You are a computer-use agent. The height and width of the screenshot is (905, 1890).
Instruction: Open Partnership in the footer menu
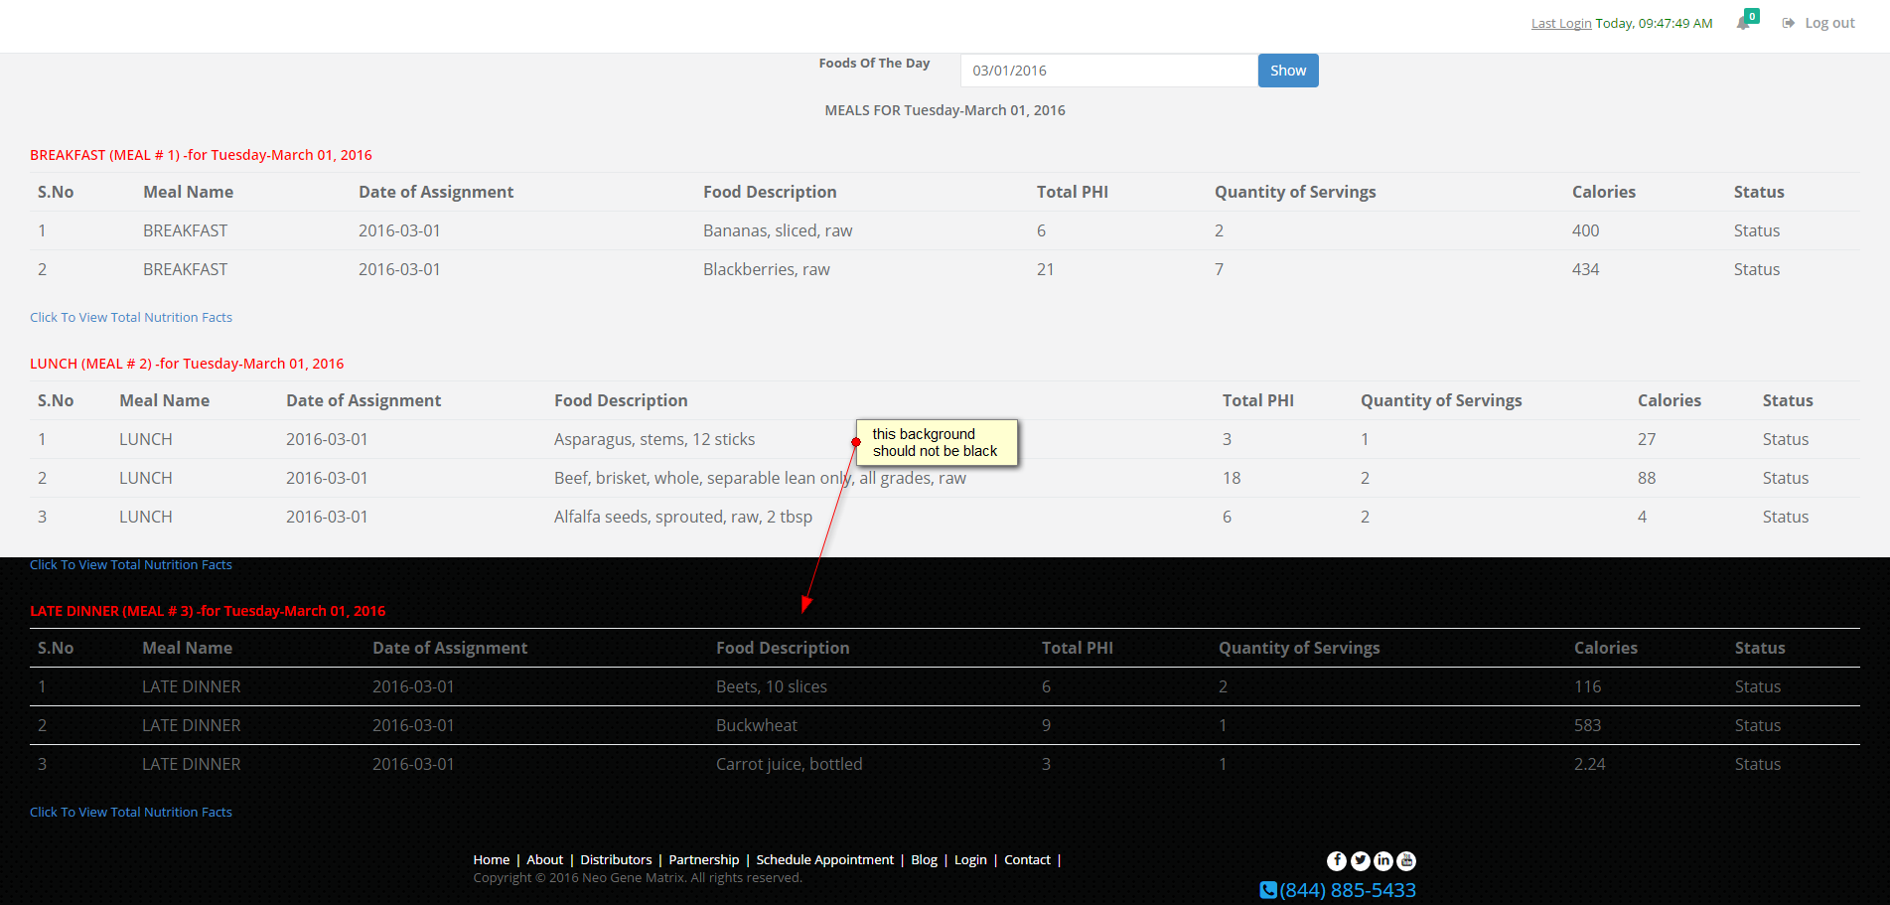(704, 860)
